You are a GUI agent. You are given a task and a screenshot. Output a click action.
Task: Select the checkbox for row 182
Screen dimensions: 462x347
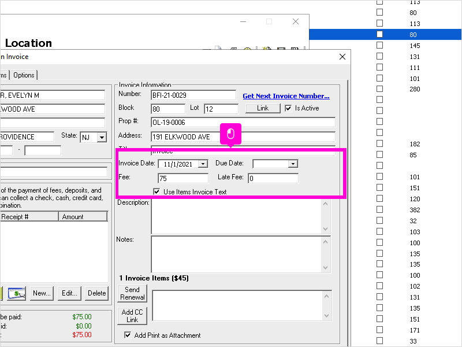[380, 143]
